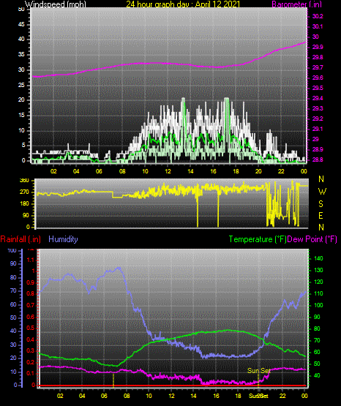
Task: Click the 24 hour graph day title
Action: coord(183,4)
